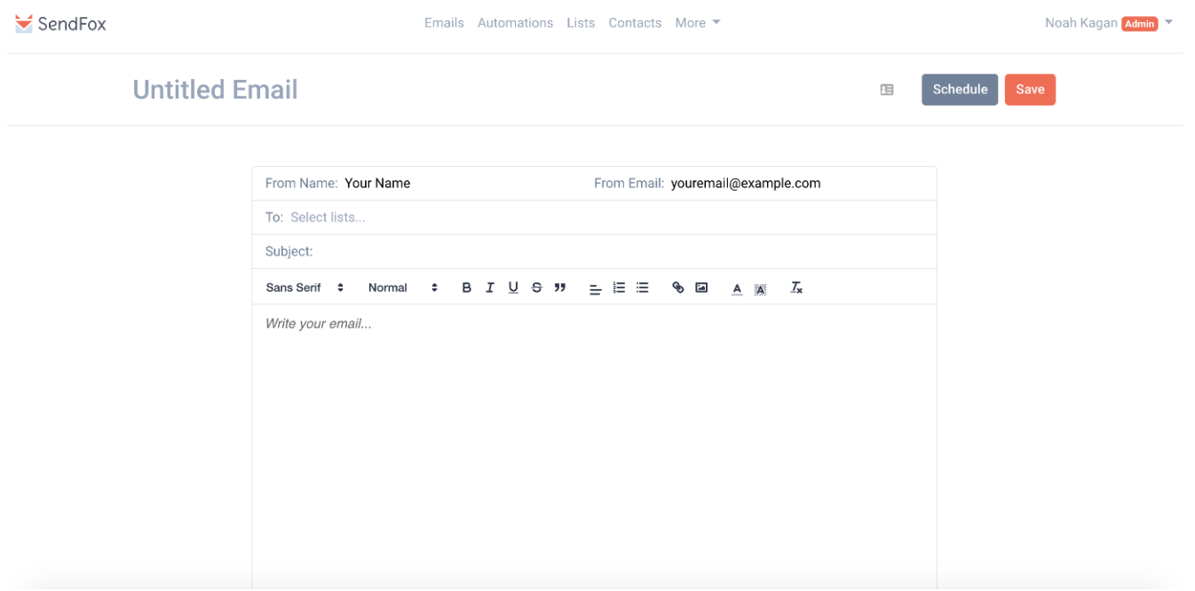Open the Sans Serif font dropdown

click(305, 288)
